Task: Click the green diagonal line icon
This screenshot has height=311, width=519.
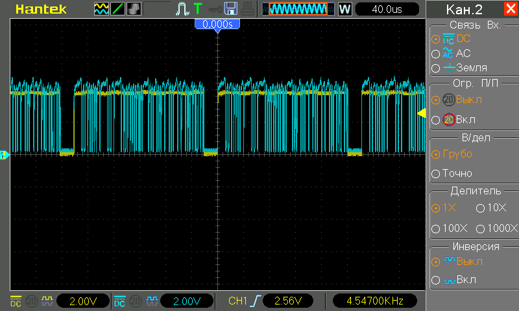Action: pos(118,8)
